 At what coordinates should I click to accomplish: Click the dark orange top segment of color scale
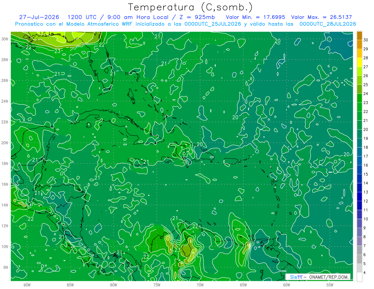click(x=359, y=36)
